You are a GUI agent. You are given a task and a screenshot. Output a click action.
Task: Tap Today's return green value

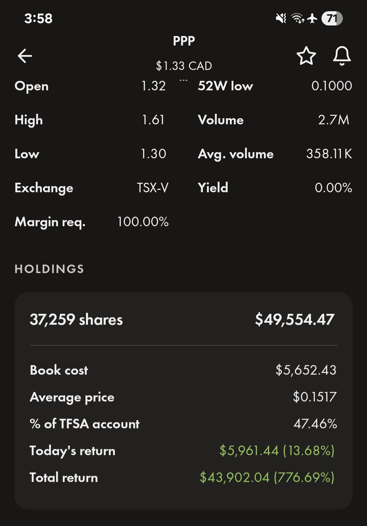click(277, 451)
